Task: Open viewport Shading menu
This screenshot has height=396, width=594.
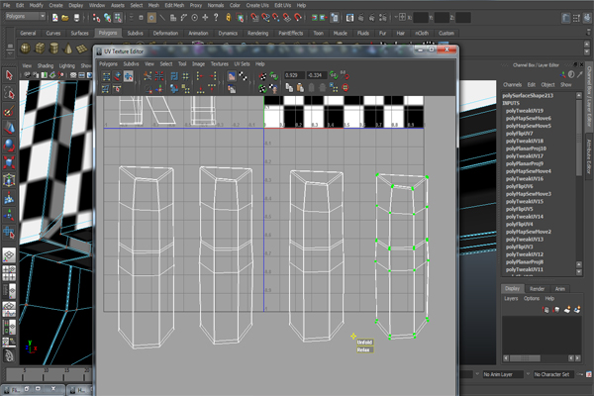Action: pyautogui.click(x=46, y=66)
